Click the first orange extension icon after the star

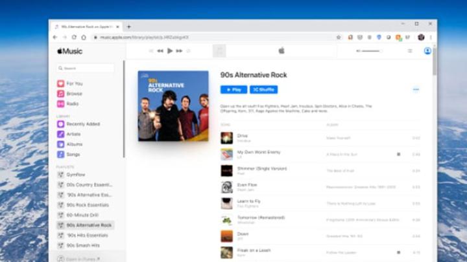(x=350, y=37)
